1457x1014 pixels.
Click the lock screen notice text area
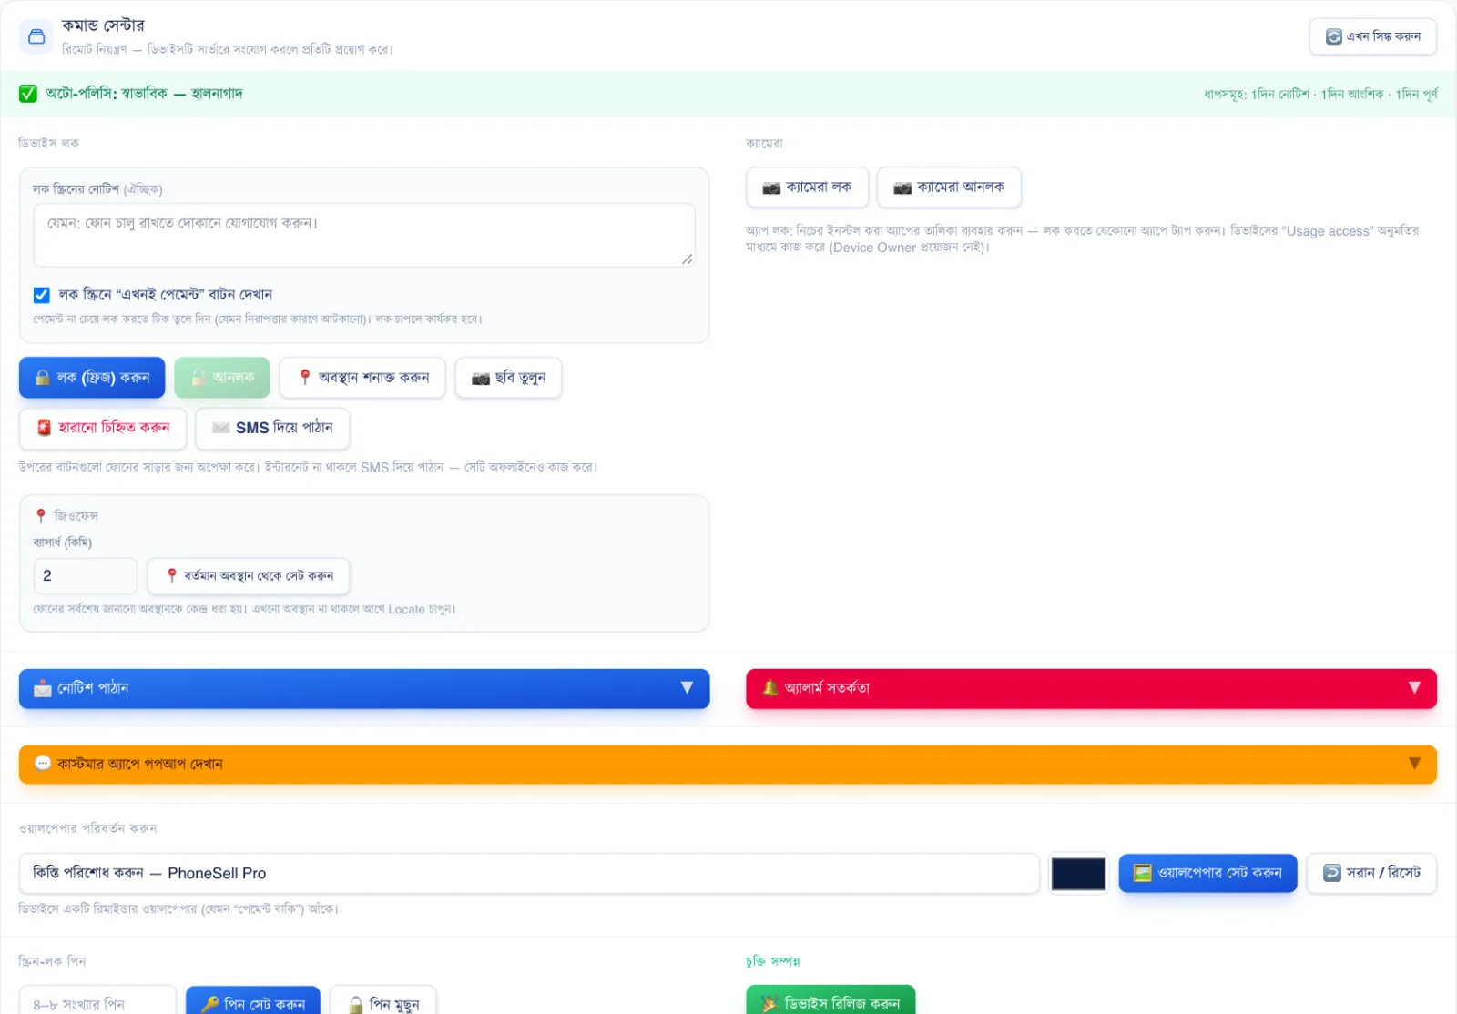[364, 236]
